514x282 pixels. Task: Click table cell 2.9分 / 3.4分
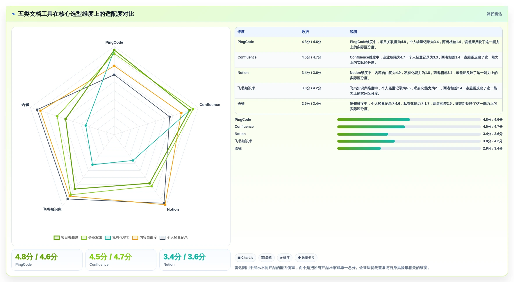tap(311, 104)
